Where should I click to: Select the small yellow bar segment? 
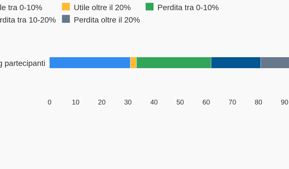(133, 63)
